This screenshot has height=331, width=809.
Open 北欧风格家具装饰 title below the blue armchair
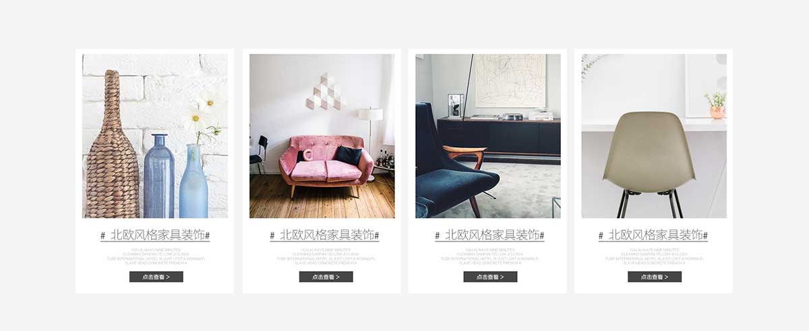pos(489,235)
